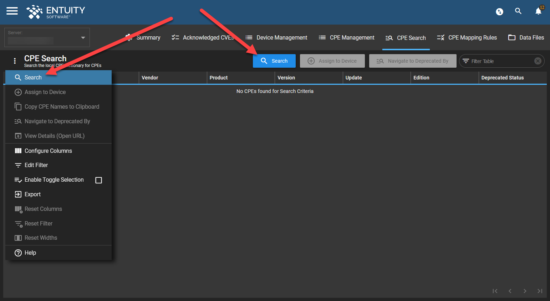The image size is (550, 301).
Task: Click the Reset Filter icon in menu
Action: pos(19,224)
